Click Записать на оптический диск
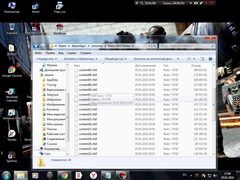The image size is (240, 180). pos(153,59)
